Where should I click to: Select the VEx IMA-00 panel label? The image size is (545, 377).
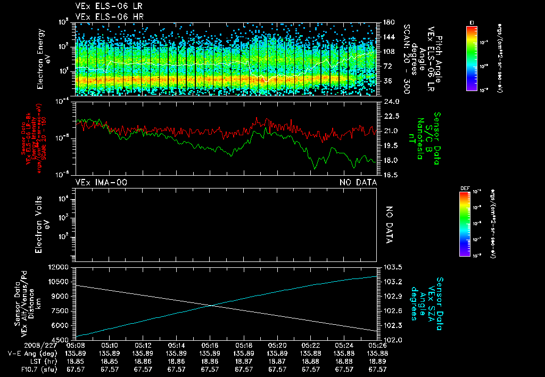click(x=102, y=183)
